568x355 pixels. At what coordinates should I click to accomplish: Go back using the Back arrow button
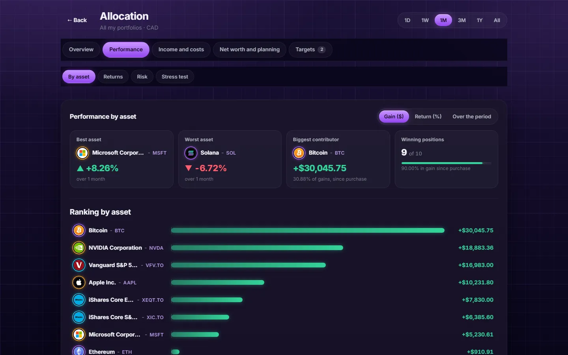77,20
